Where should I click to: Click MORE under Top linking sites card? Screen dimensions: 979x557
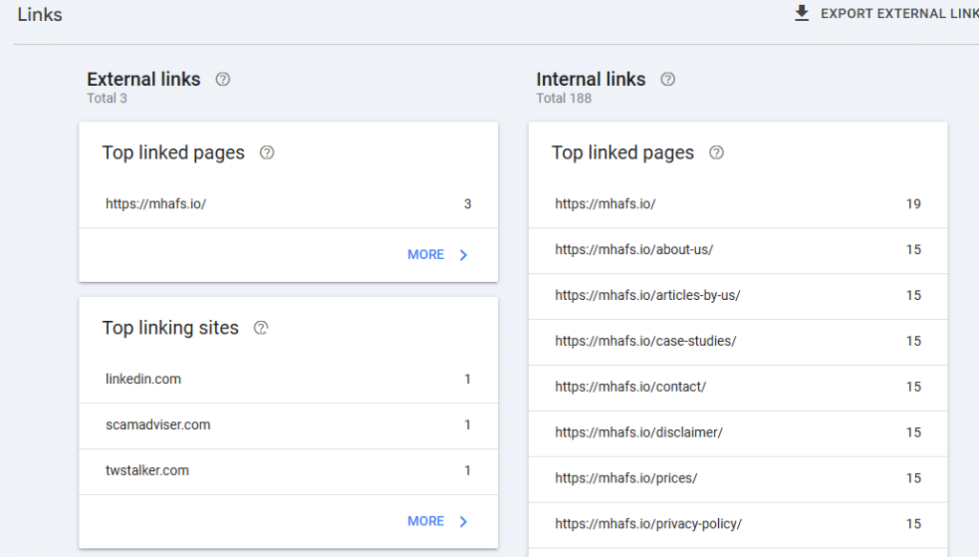(x=425, y=521)
